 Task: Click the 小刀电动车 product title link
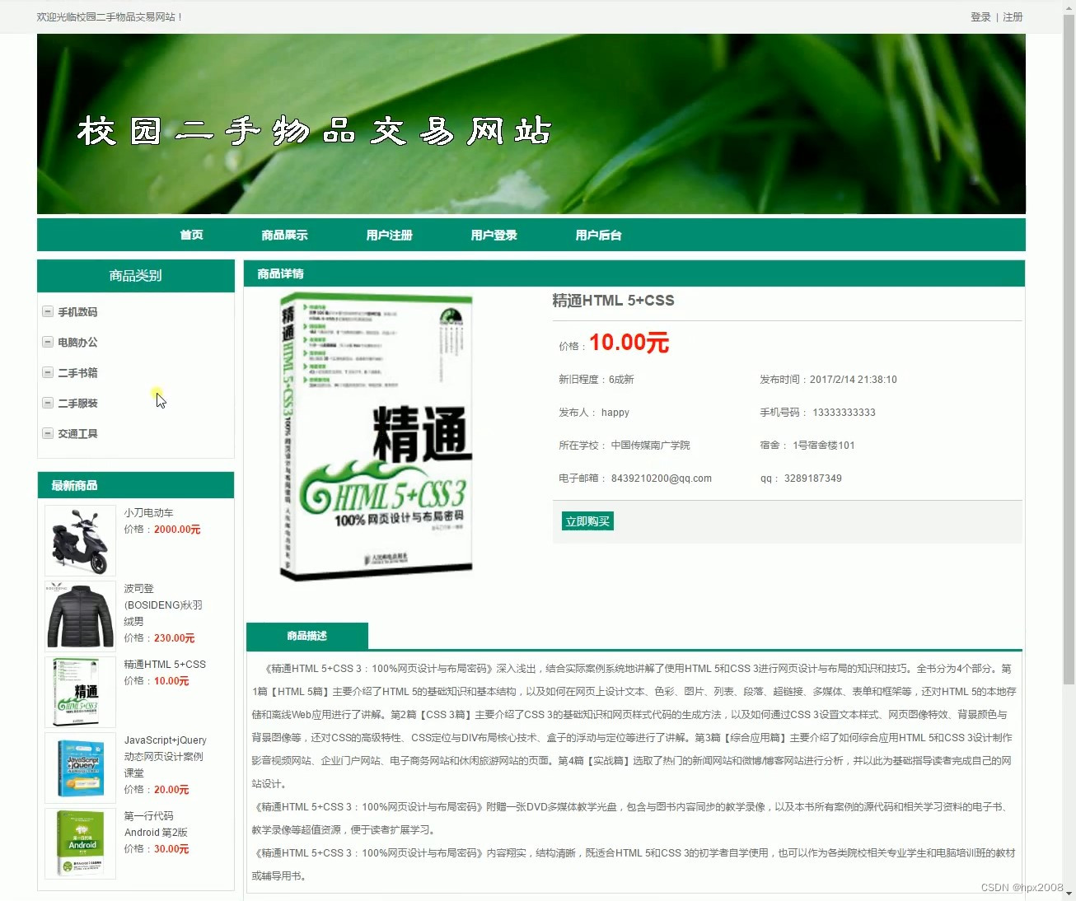point(148,512)
